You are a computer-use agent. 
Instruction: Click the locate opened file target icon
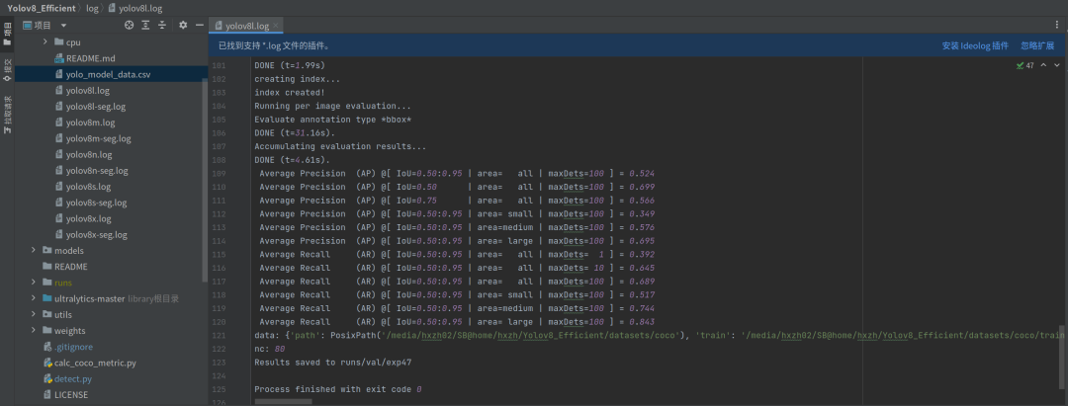(x=129, y=25)
